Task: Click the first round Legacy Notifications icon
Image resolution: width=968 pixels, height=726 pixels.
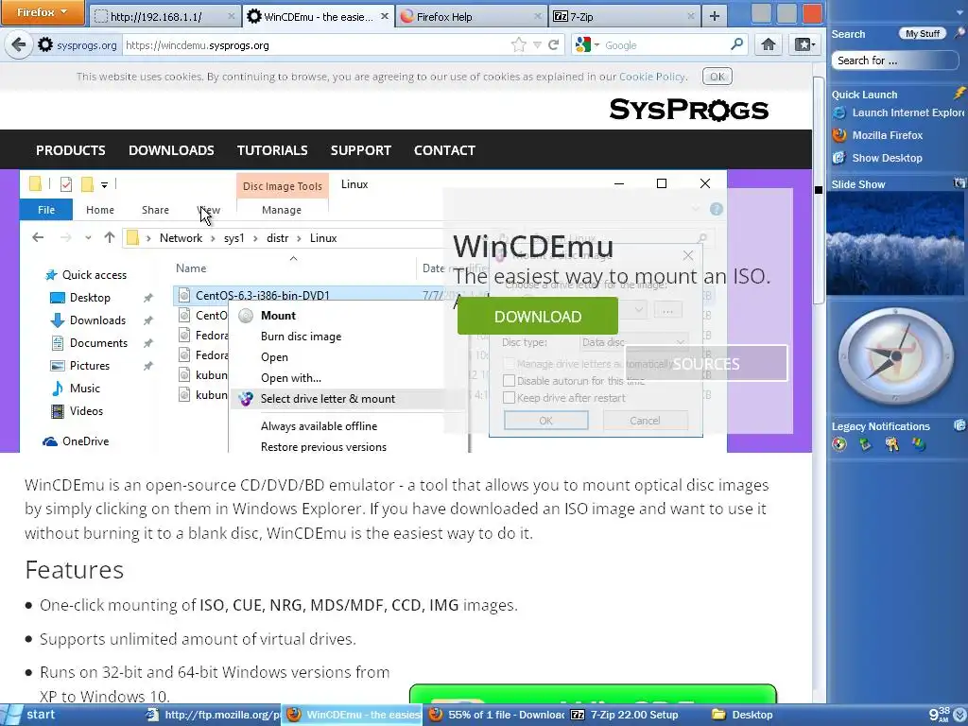Action: [839, 444]
